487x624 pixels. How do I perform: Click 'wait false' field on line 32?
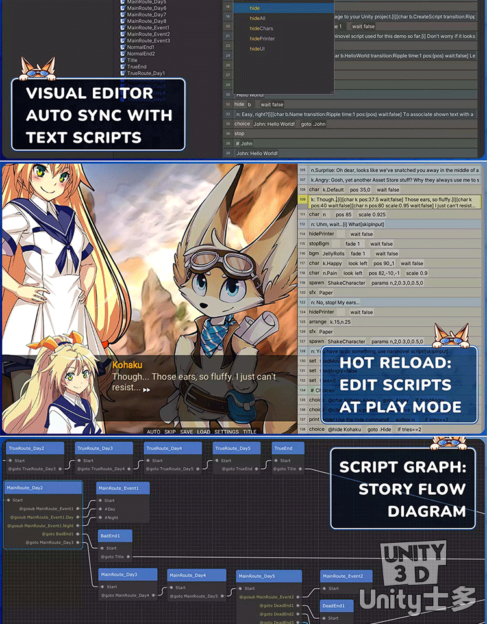[x=272, y=104]
